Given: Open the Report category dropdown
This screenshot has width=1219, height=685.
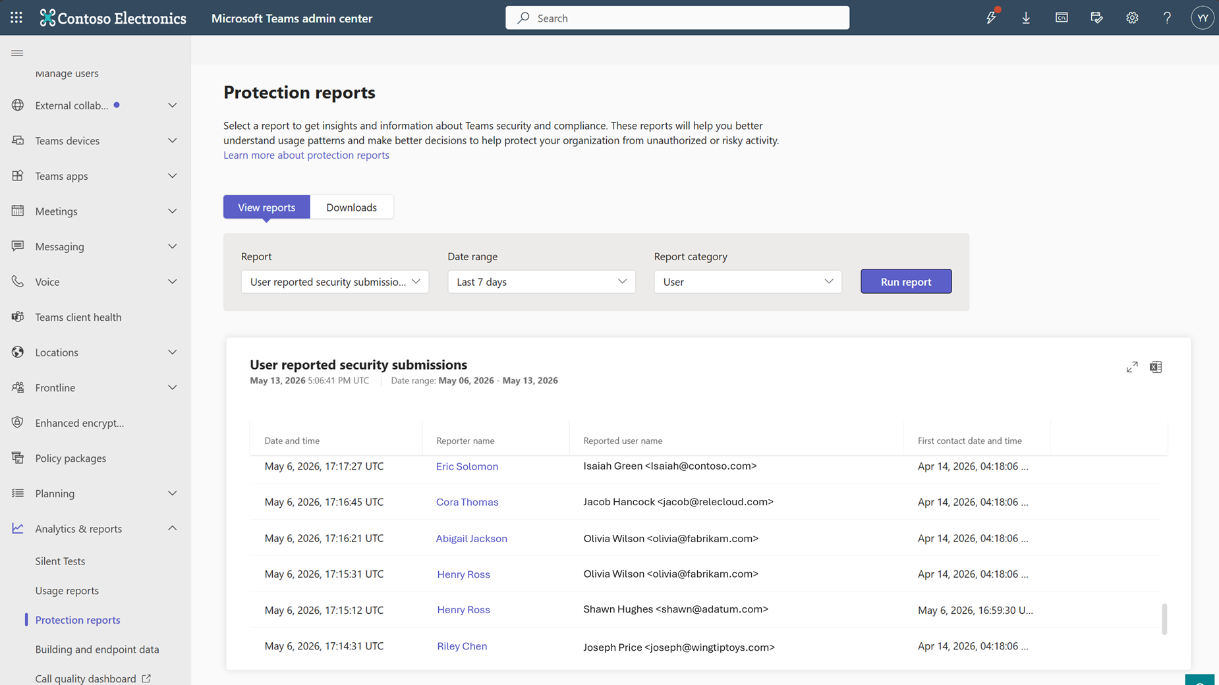Looking at the screenshot, I should 748,282.
